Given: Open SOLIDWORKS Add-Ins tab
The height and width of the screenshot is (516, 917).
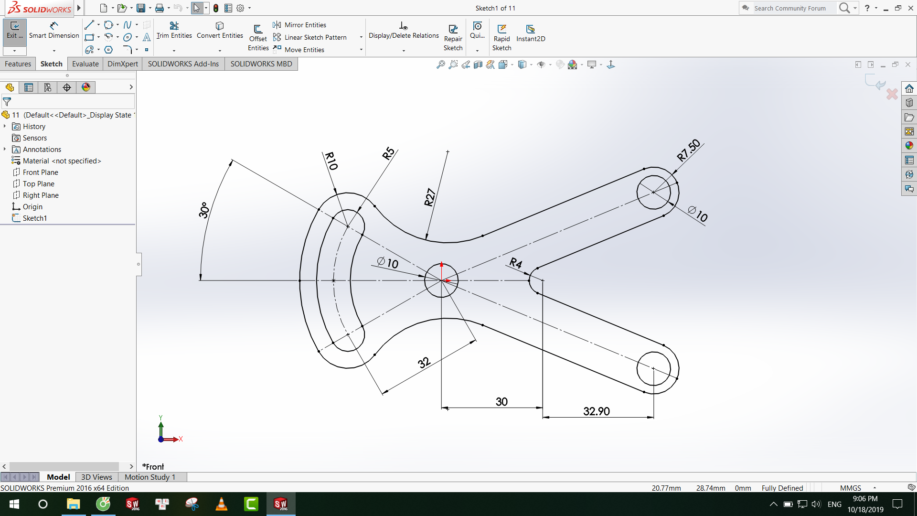Looking at the screenshot, I should click(183, 64).
